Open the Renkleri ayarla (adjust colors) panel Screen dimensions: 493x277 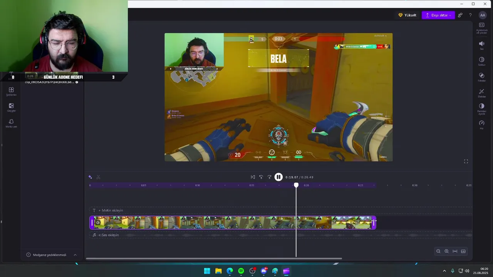(x=481, y=109)
